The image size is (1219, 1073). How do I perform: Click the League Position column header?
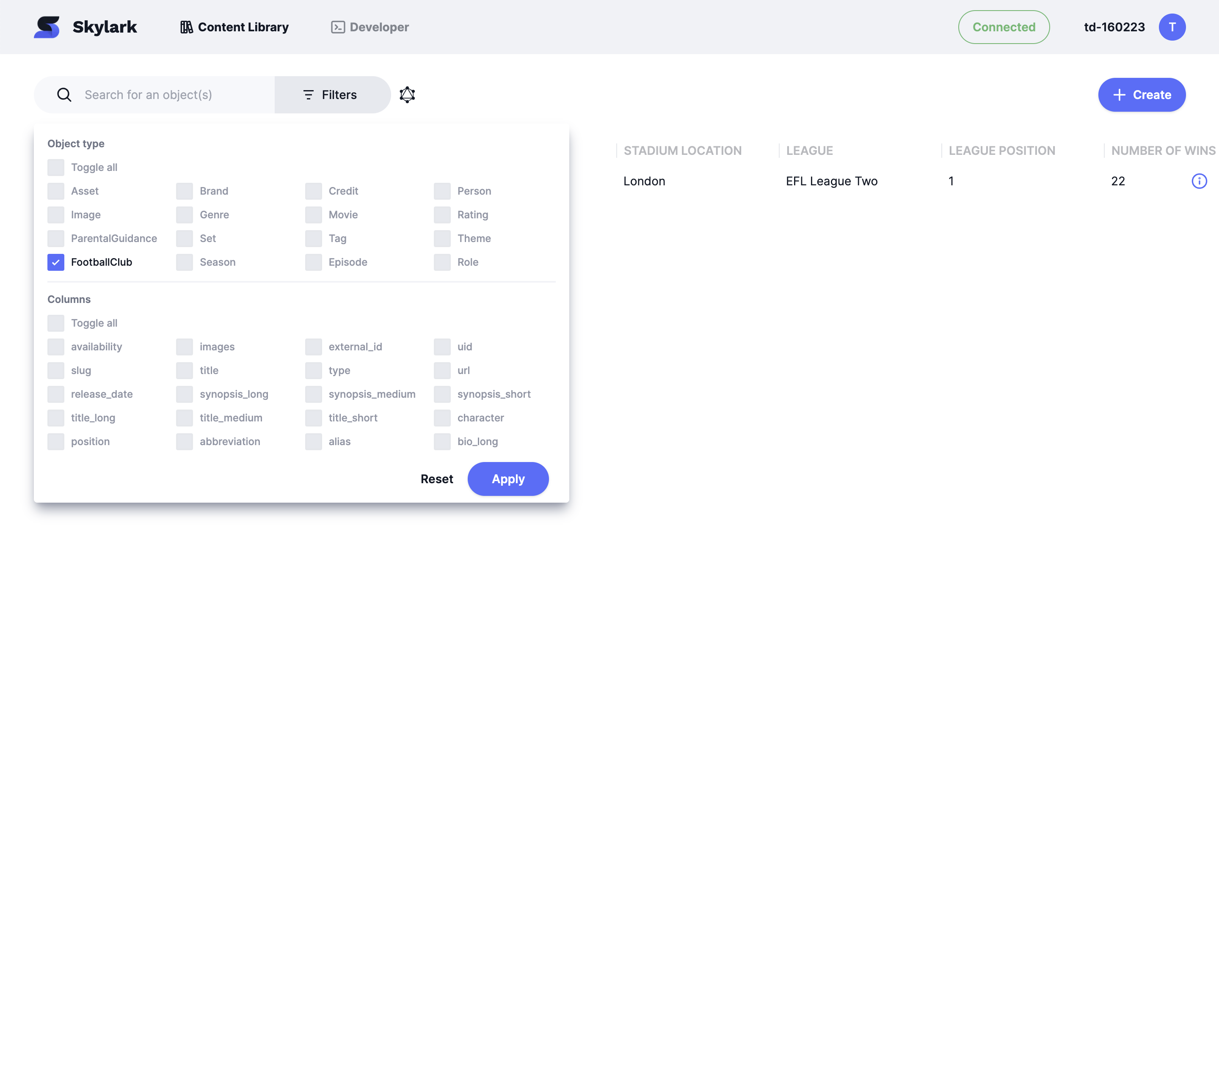click(1001, 151)
